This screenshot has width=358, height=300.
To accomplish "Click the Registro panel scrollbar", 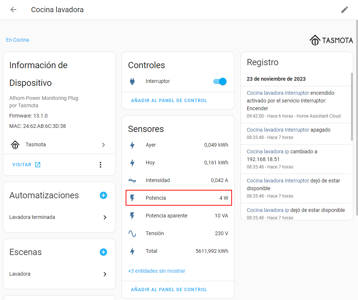I will tap(352, 107).
